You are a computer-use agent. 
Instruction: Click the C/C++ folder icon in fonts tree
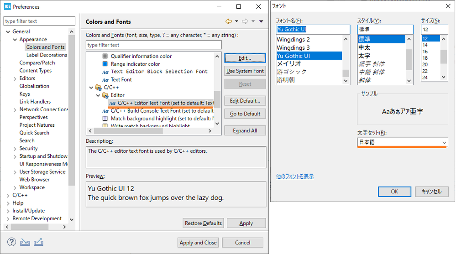point(98,87)
